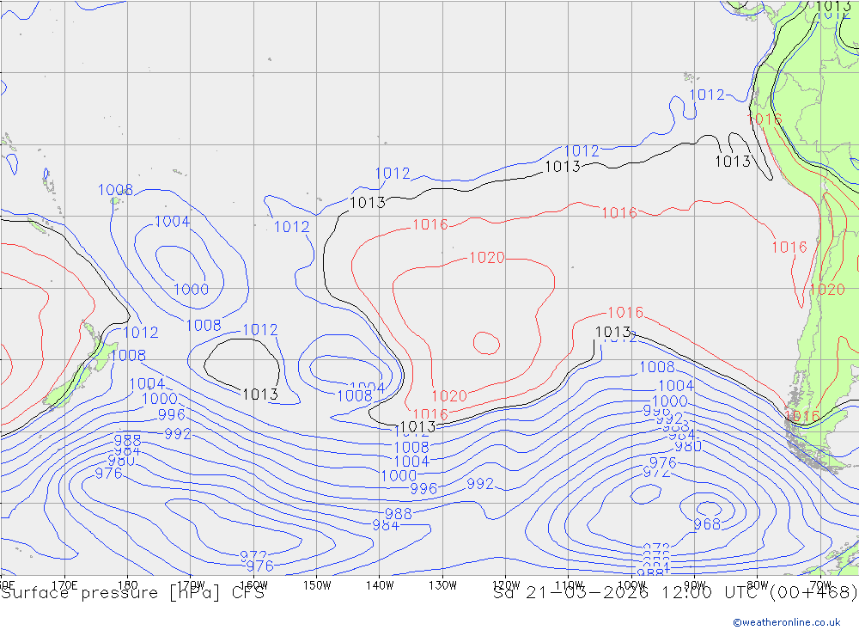Screen dimensions: 859x630
Task: Click the 140W longitude label
Action: click(x=380, y=585)
